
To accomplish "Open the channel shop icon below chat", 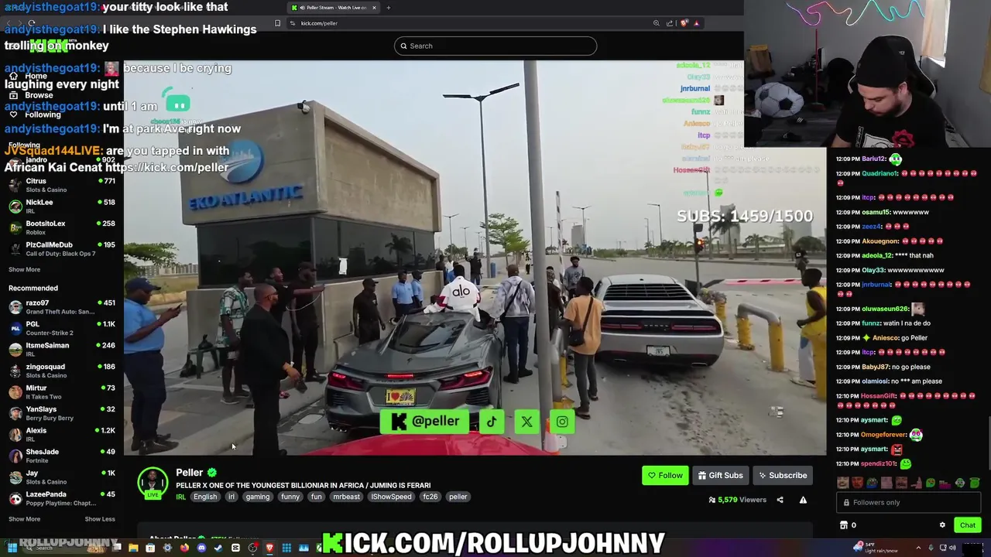I will tap(844, 525).
